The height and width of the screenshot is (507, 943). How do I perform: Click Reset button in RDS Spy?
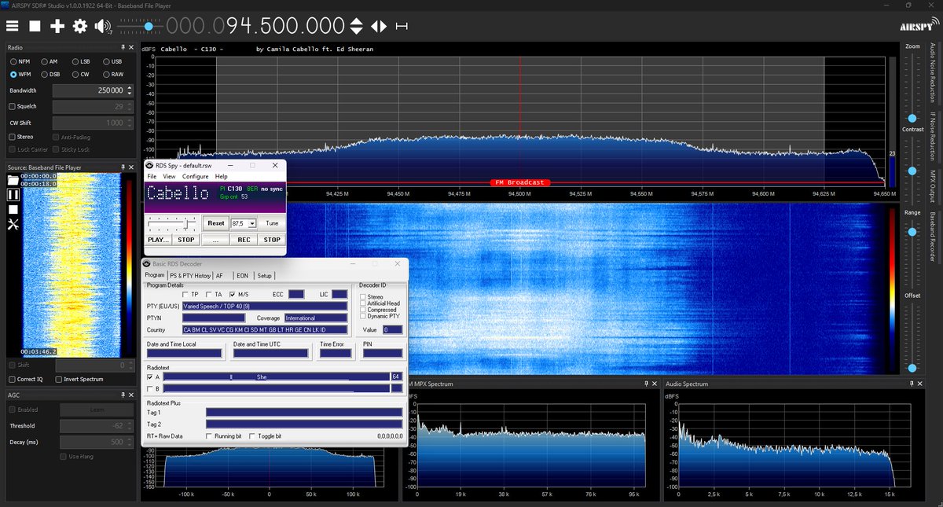pyautogui.click(x=215, y=223)
